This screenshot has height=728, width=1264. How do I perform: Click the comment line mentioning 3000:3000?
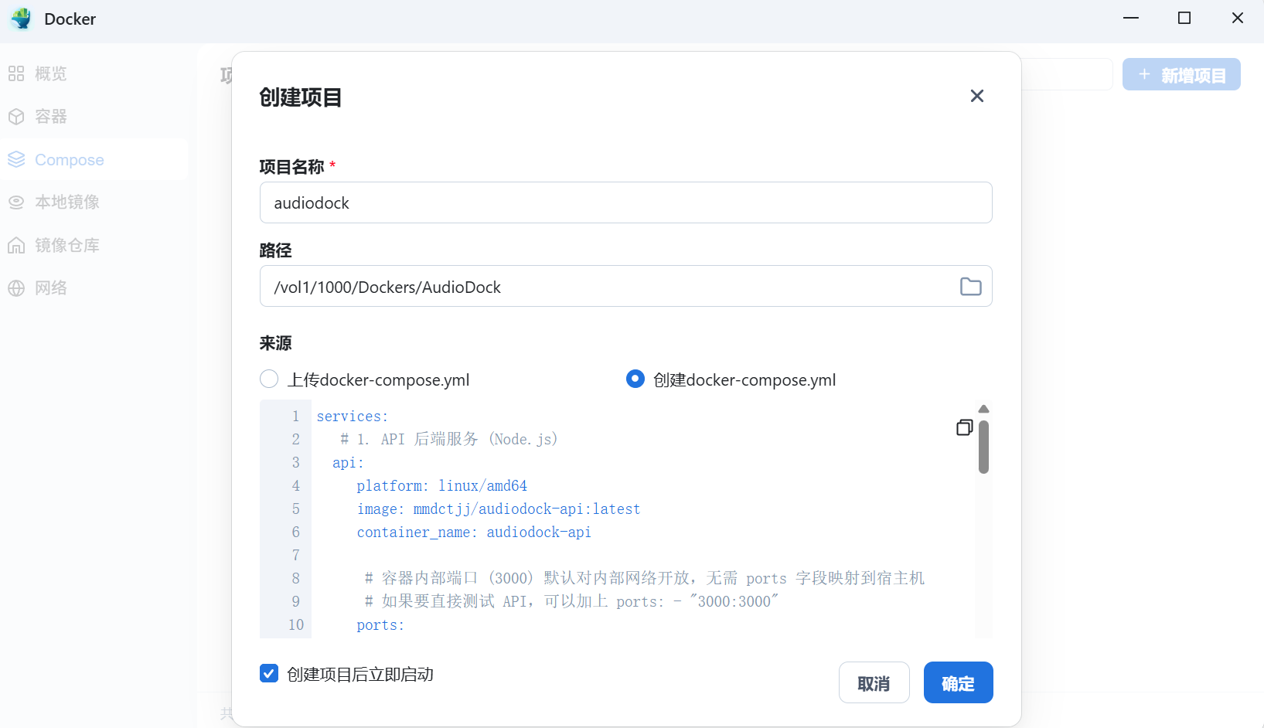tap(571, 601)
